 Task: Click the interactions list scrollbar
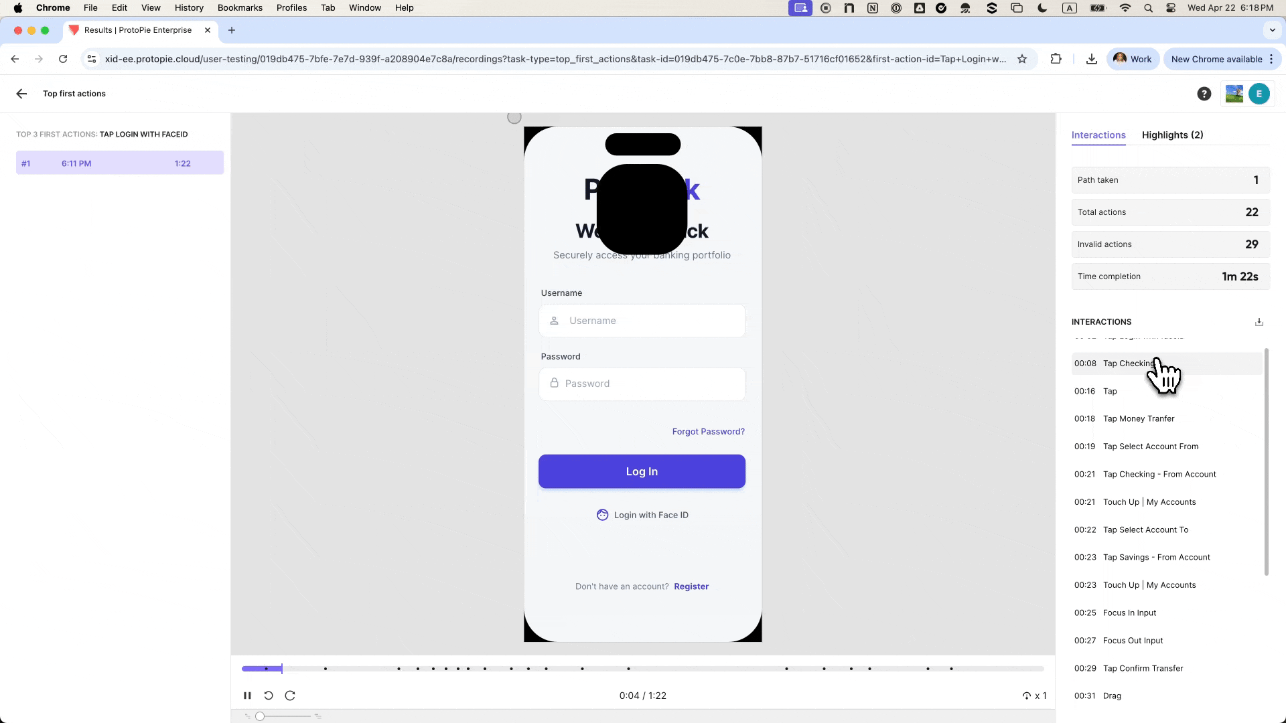coord(1266,462)
